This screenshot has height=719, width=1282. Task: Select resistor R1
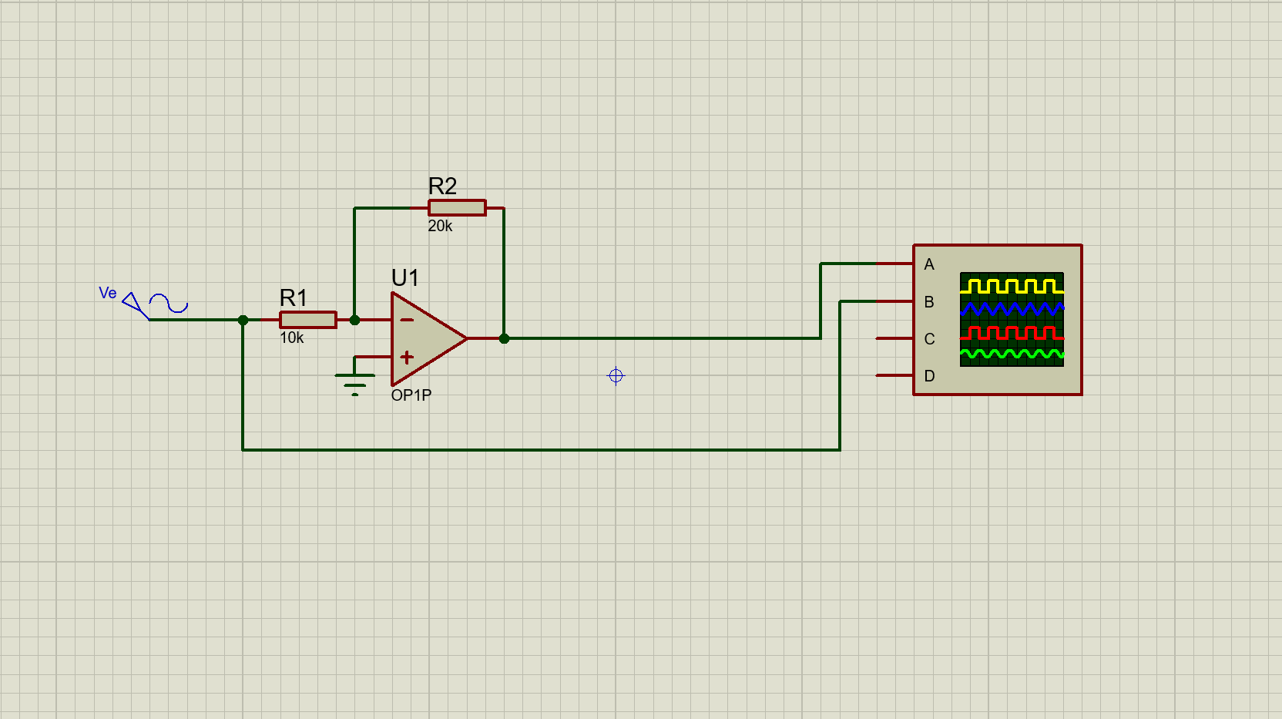pos(307,319)
